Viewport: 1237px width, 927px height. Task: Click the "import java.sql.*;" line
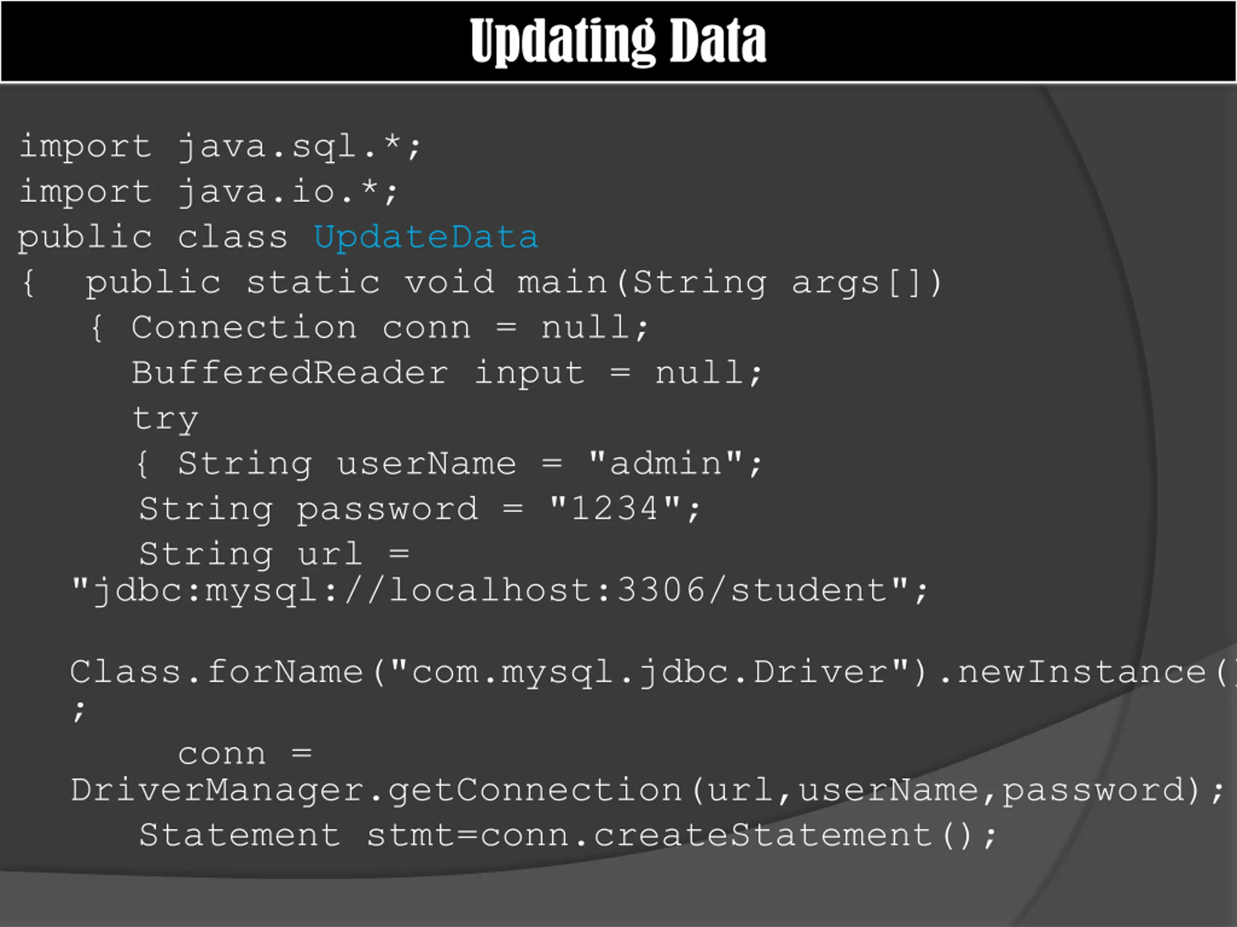(x=220, y=147)
